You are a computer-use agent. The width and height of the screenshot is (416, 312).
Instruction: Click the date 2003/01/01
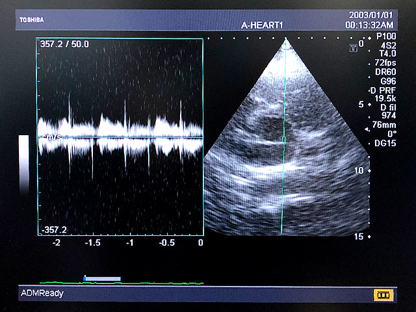pos(370,15)
